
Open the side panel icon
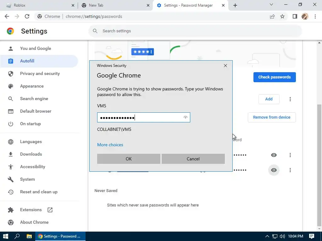(x=295, y=16)
